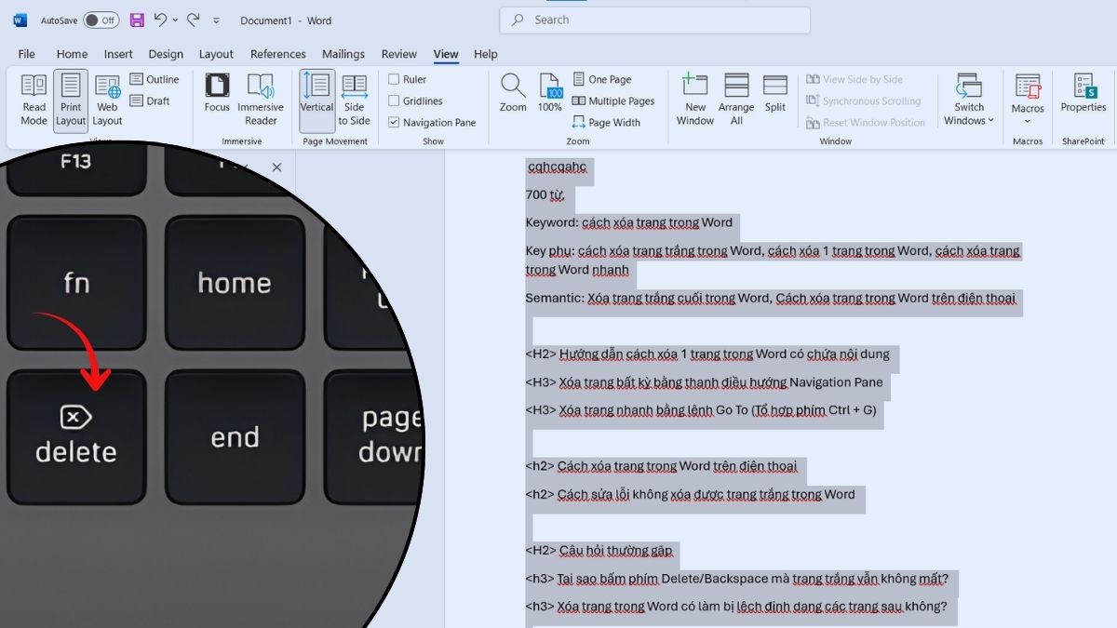The image size is (1117, 628).
Task: Switch to the Design tab
Action: point(166,54)
